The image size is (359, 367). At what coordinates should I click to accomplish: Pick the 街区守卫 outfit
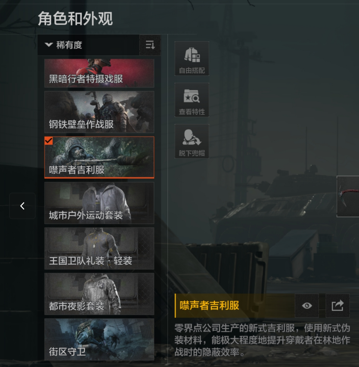(x=99, y=339)
